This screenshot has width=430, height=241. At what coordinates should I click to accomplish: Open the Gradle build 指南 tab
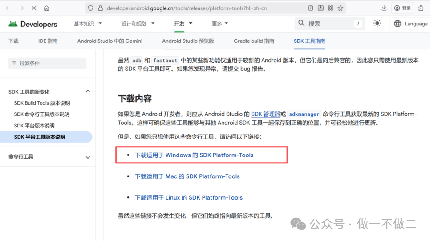254,41
